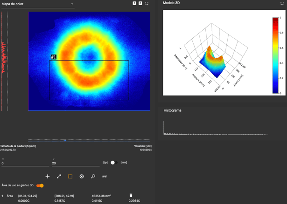Click the first E button above the color map
Screen dimensions: 287x204
coord(134,3)
